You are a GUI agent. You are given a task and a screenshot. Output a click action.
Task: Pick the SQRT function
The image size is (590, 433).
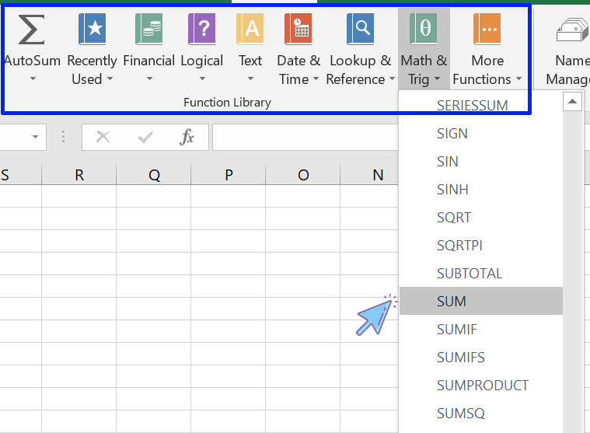(481, 218)
